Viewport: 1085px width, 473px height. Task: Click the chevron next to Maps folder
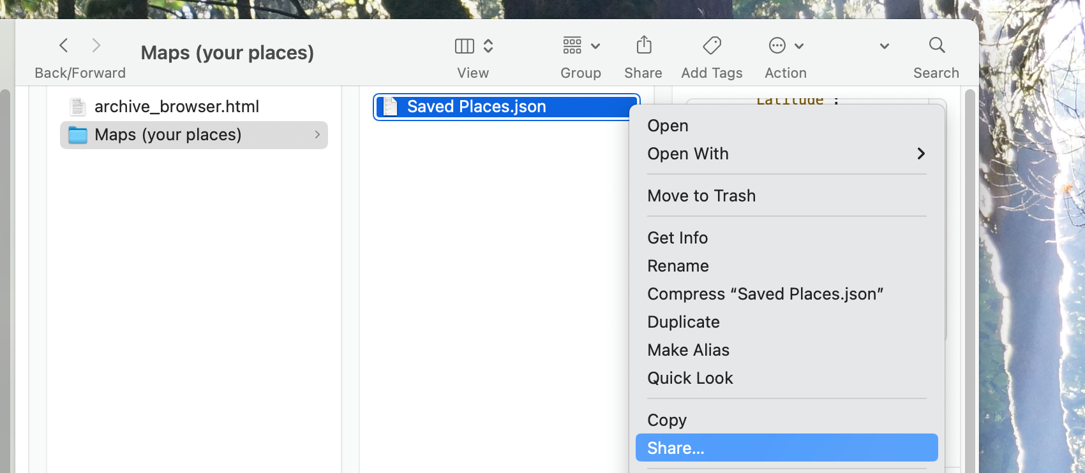coord(317,135)
